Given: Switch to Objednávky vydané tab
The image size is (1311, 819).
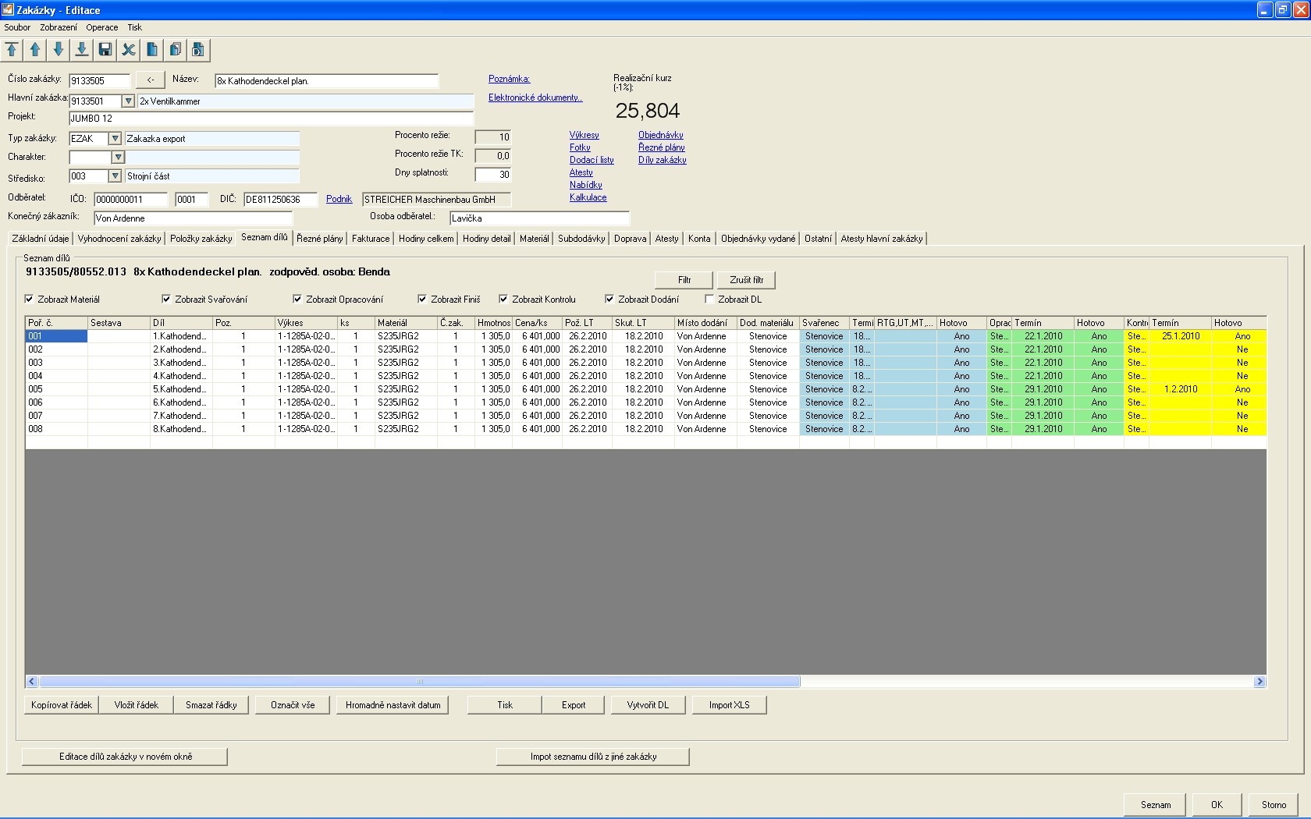Looking at the screenshot, I should click(759, 239).
